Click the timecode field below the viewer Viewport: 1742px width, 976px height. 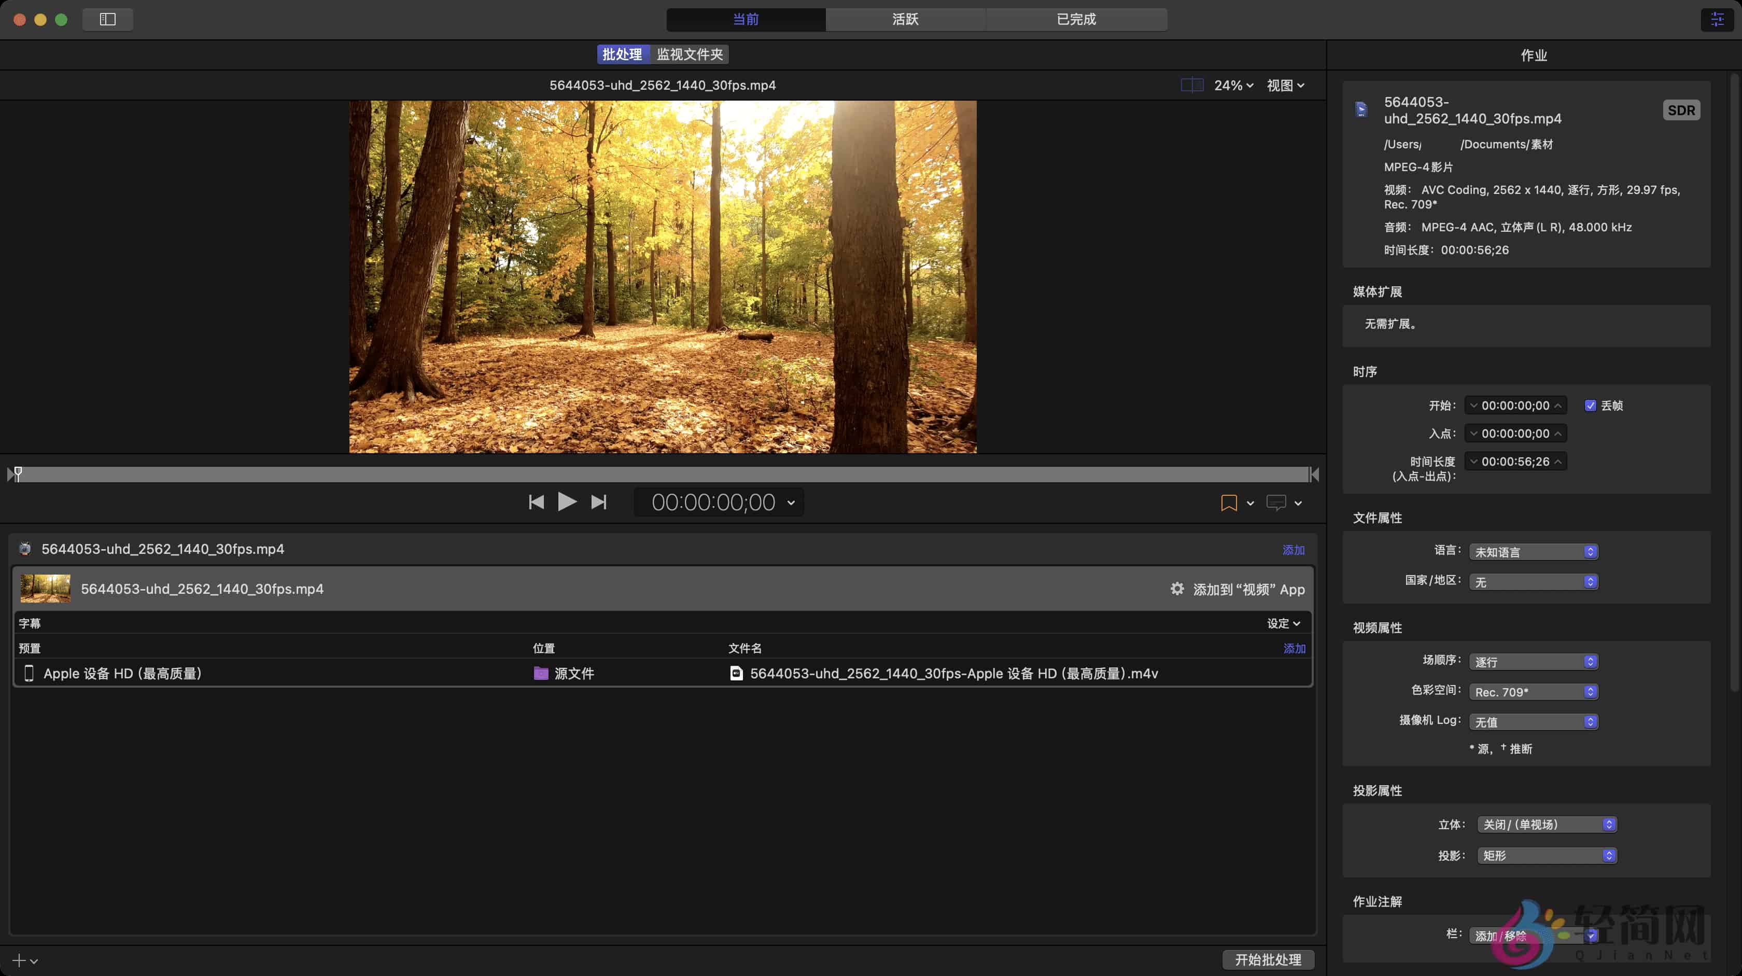(714, 502)
